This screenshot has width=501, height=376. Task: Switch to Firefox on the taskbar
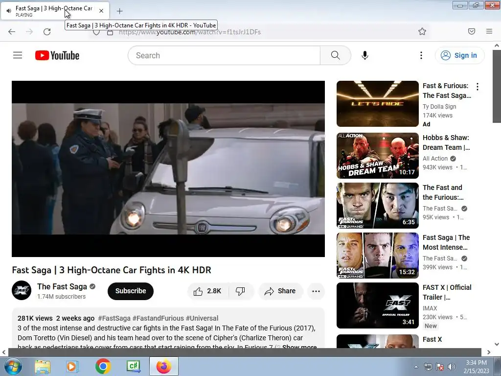click(163, 366)
